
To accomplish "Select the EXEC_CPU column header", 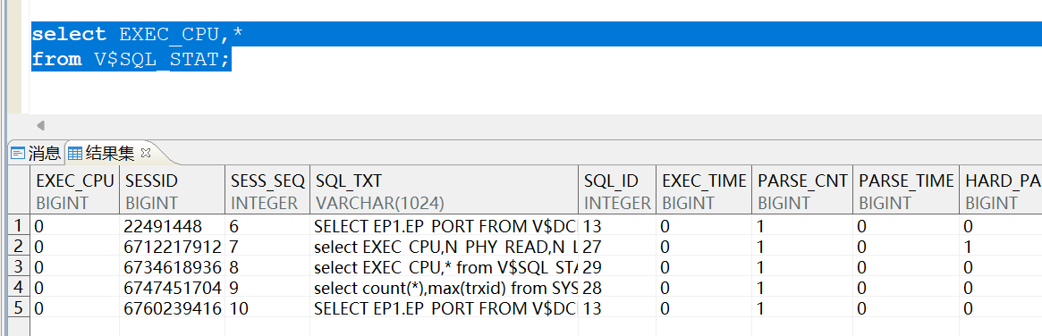I will pyautogui.click(x=74, y=190).
